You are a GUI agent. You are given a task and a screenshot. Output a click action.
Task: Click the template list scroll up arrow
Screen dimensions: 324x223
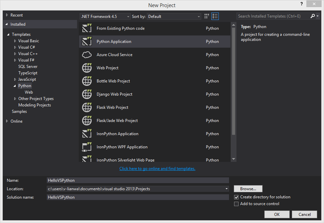[233, 25]
